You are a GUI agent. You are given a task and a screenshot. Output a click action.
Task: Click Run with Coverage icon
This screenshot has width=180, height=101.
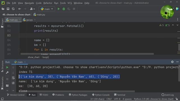(x=69, y=9)
